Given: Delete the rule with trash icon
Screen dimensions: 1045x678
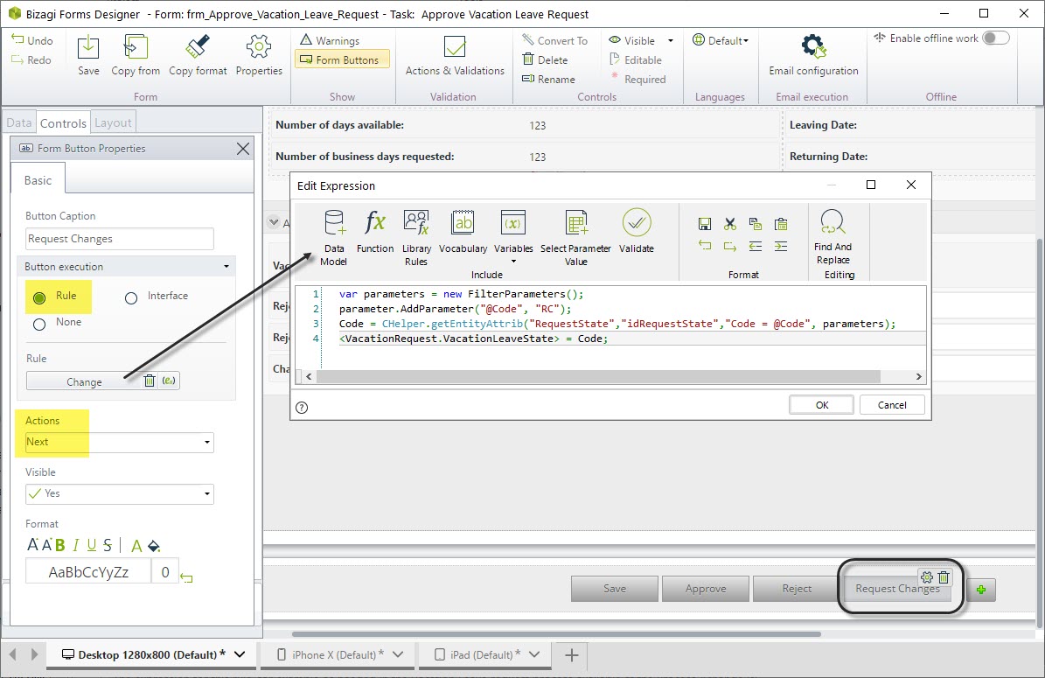Looking at the screenshot, I should [x=150, y=381].
